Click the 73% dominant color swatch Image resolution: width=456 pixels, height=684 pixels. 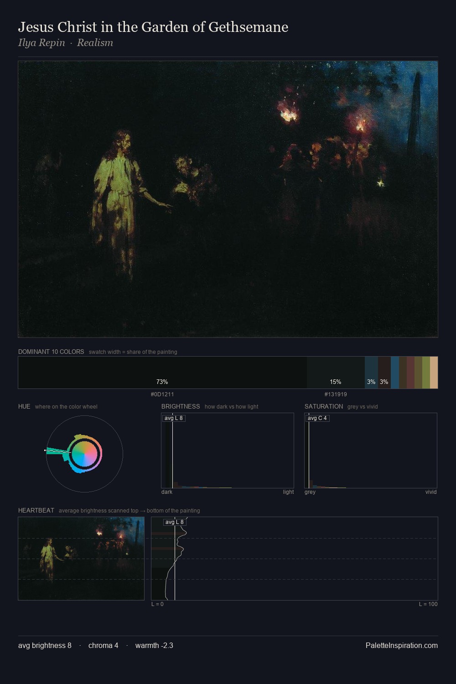point(162,373)
